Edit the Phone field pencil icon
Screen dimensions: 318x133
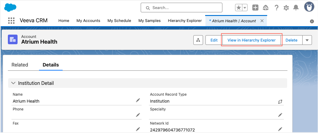[x=138, y=115]
